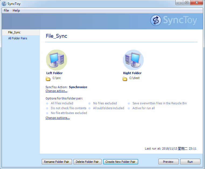Image resolution: width=205 pixels, height=169 pixels.
Task: Click the folder icon beside C:\src
Action: [x=48, y=79]
